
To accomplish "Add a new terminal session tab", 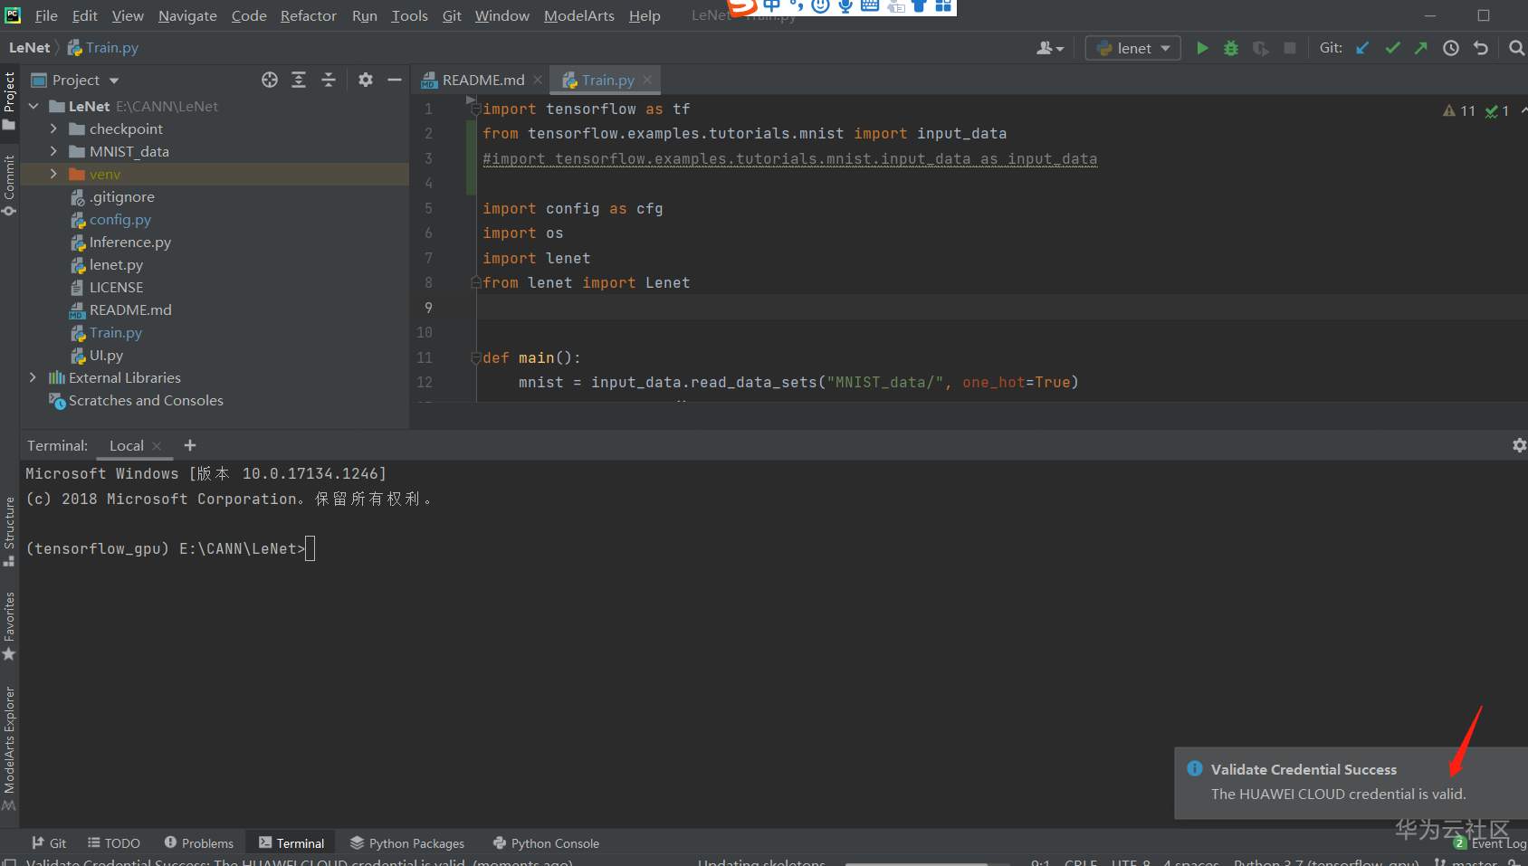I will [190, 445].
